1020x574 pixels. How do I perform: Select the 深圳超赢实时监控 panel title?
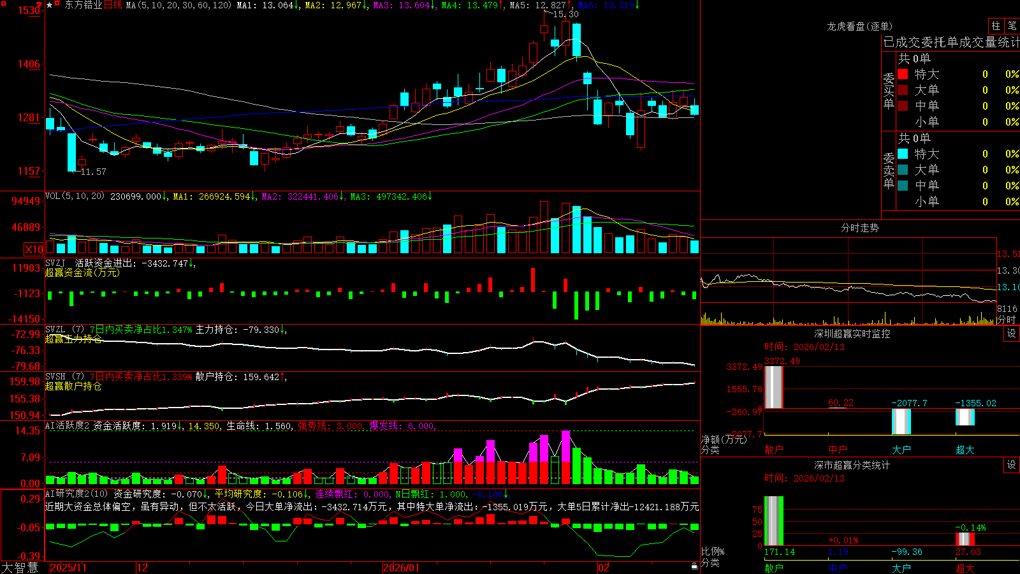[x=852, y=334]
